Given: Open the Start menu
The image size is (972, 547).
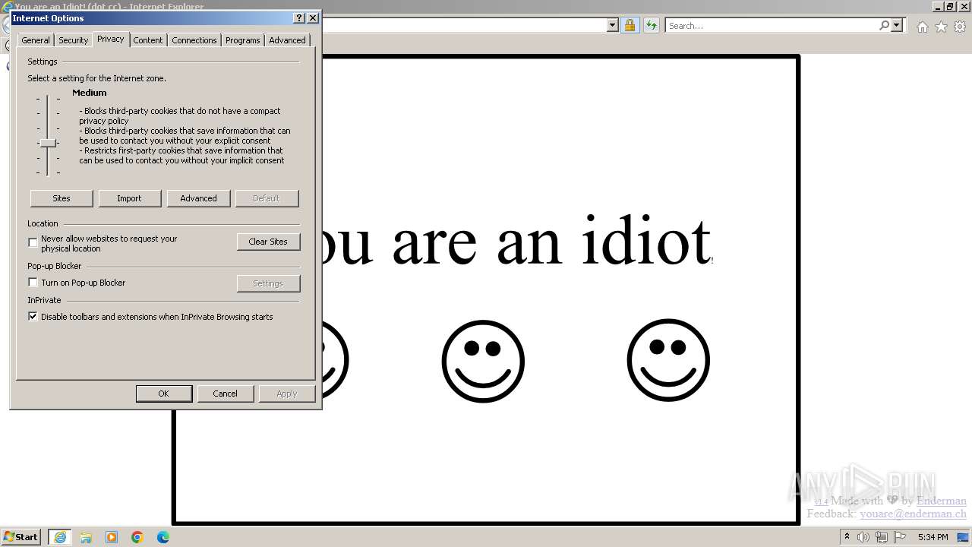Looking at the screenshot, I should click(21, 537).
